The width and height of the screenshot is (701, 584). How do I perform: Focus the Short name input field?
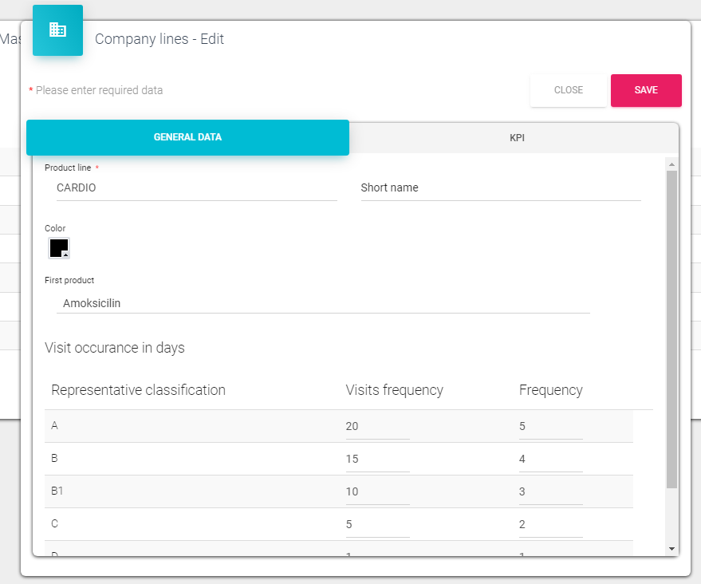(500, 188)
